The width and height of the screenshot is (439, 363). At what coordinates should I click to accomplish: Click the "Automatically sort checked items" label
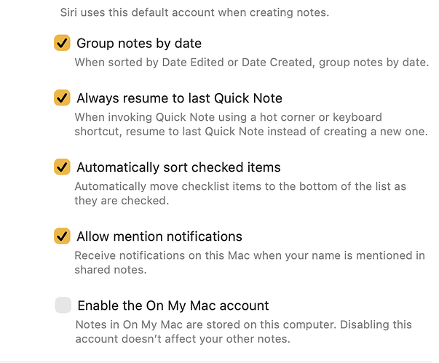tap(178, 167)
